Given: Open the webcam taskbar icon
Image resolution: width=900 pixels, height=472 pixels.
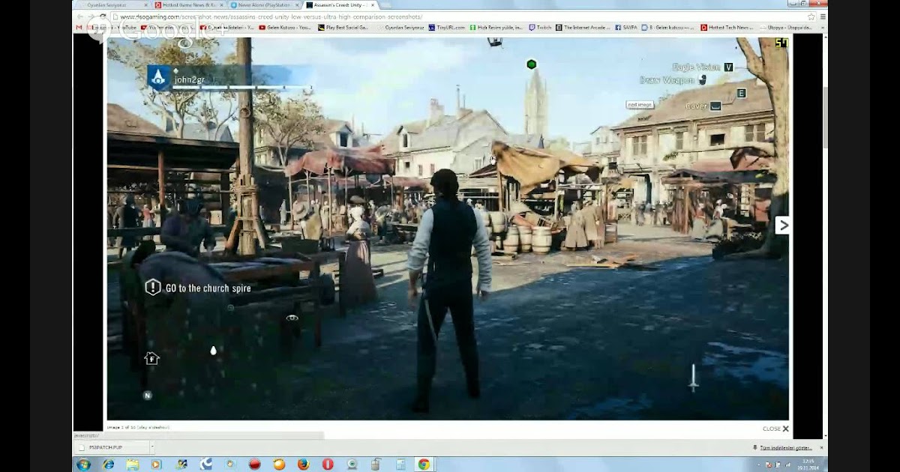Looking at the screenshot, I should click(x=352, y=464).
